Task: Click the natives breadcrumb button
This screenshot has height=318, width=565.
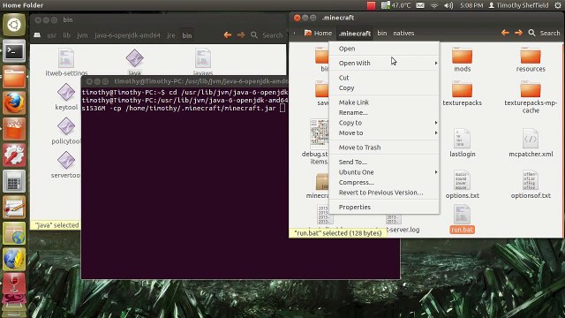Action: [403, 33]
